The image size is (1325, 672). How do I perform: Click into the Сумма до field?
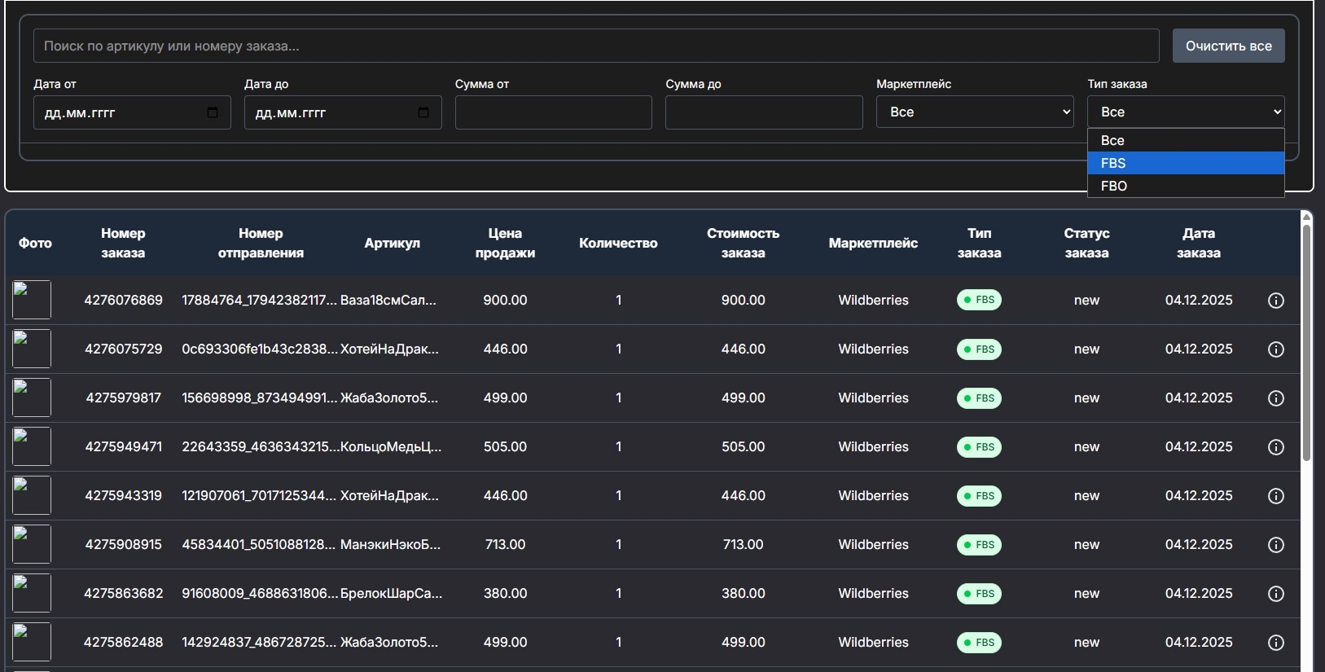pos(764,112)
